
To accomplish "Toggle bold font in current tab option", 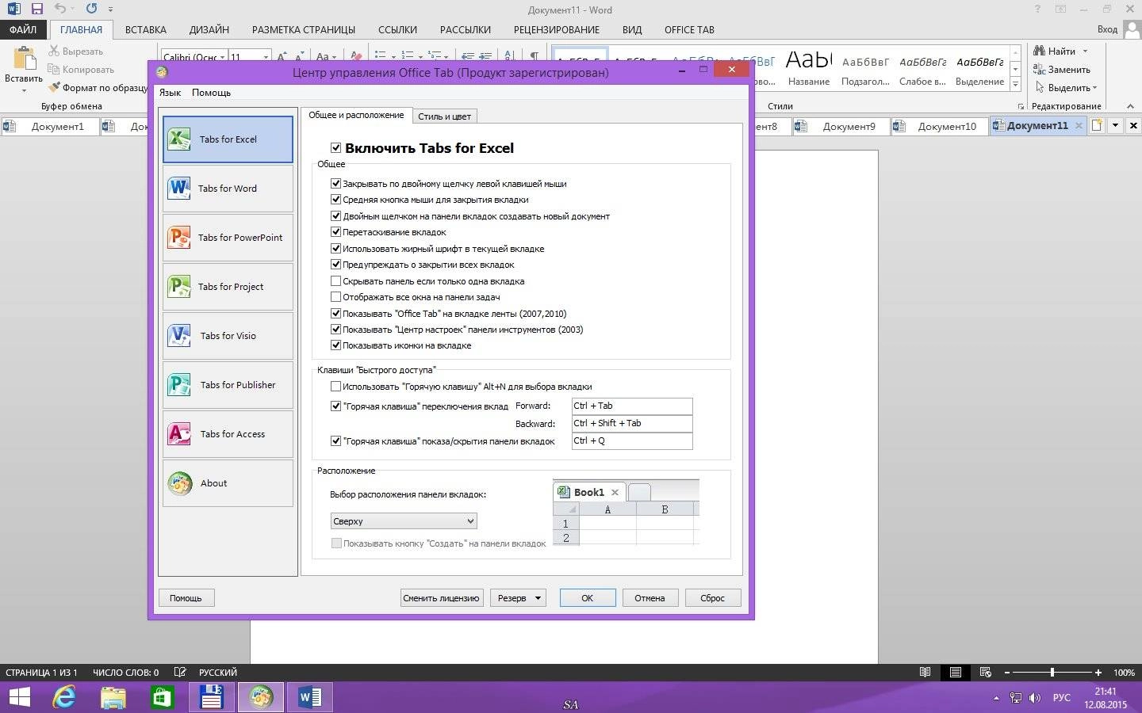I will pos(335,249).
